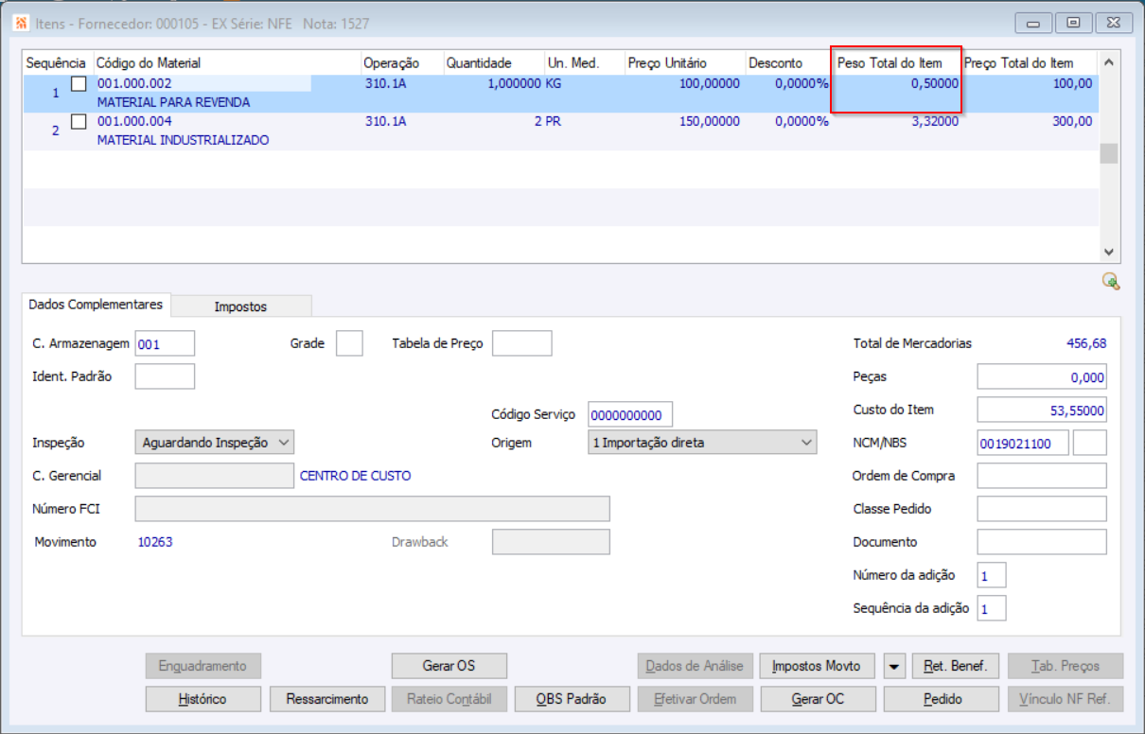Click the Histórico button
The image size is (1145, 734).
point(203,699)
